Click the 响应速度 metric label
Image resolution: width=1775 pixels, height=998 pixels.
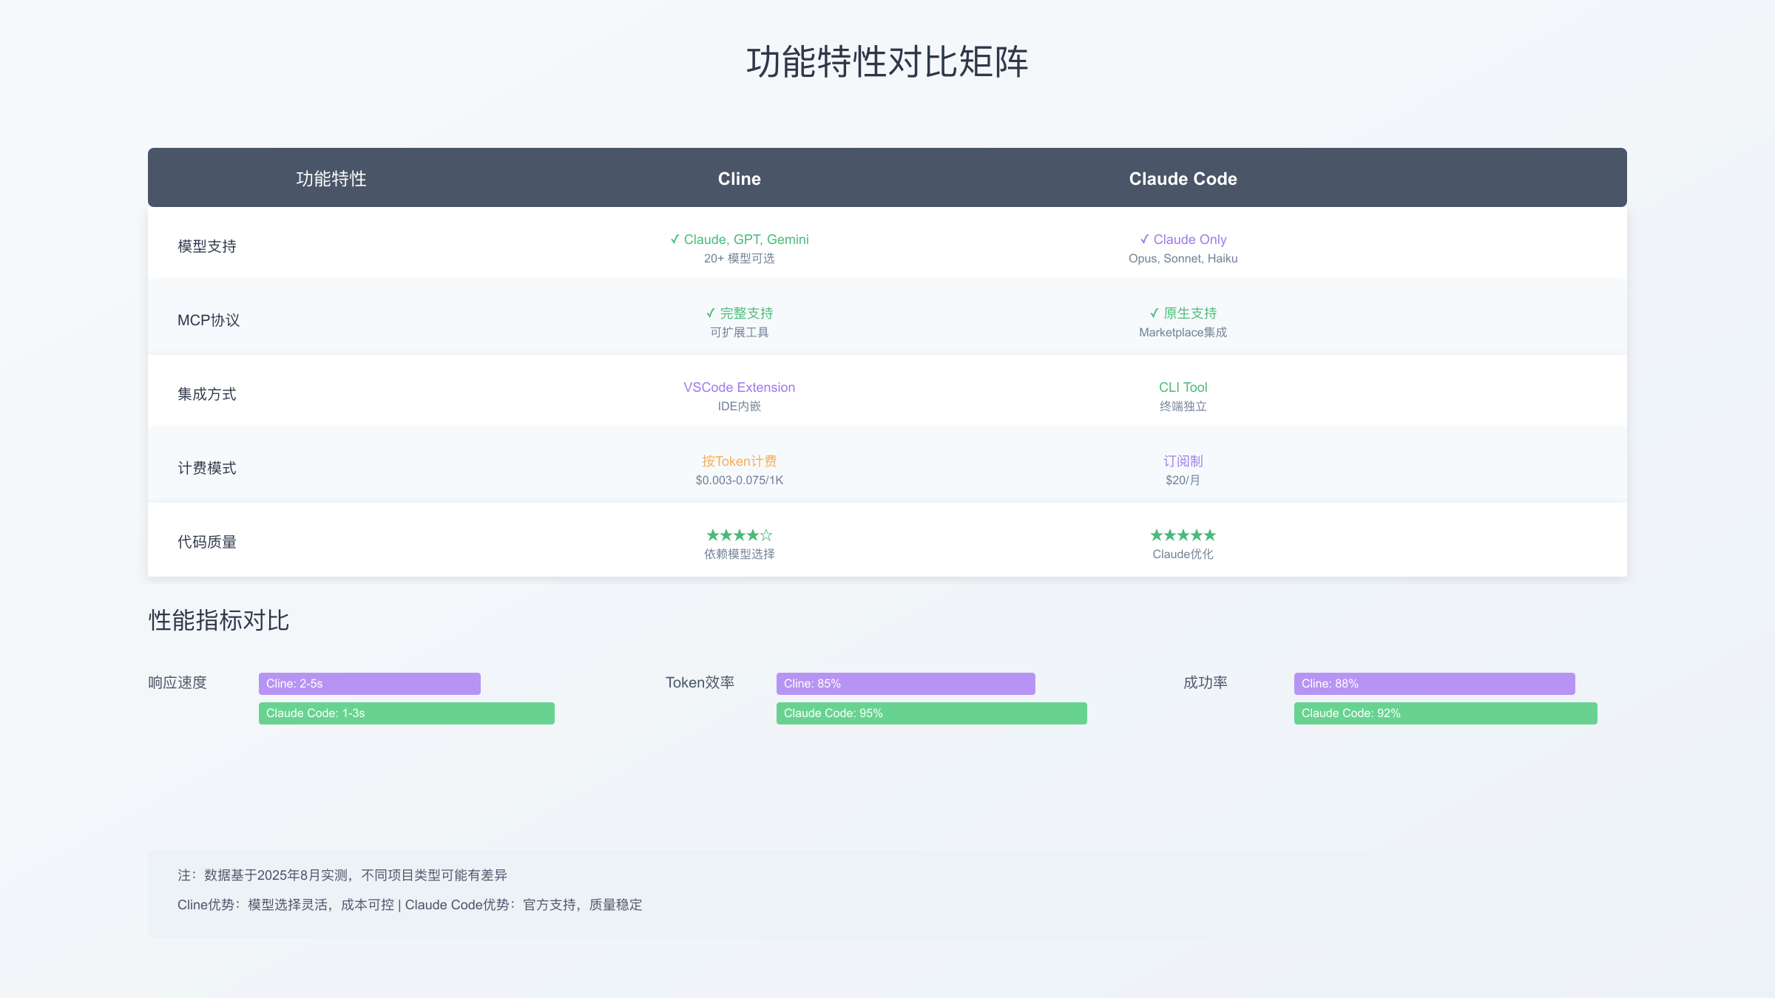[x=177, y=682]
